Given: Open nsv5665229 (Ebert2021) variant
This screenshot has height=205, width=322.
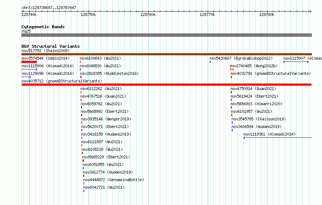Looking at the screenshot, I should click(106, 157).
